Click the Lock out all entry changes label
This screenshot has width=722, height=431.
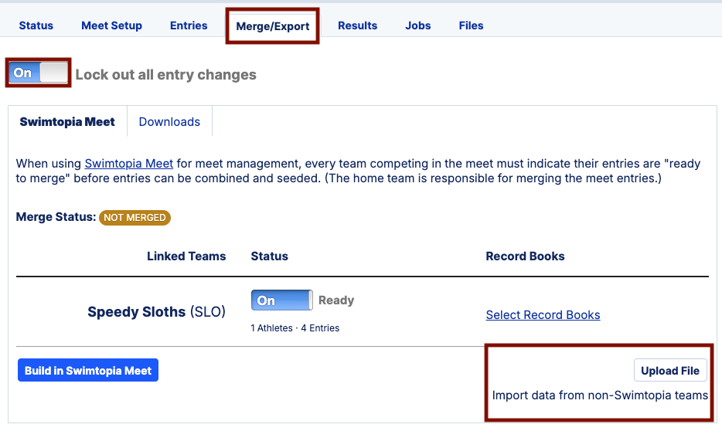click(165, 74)
